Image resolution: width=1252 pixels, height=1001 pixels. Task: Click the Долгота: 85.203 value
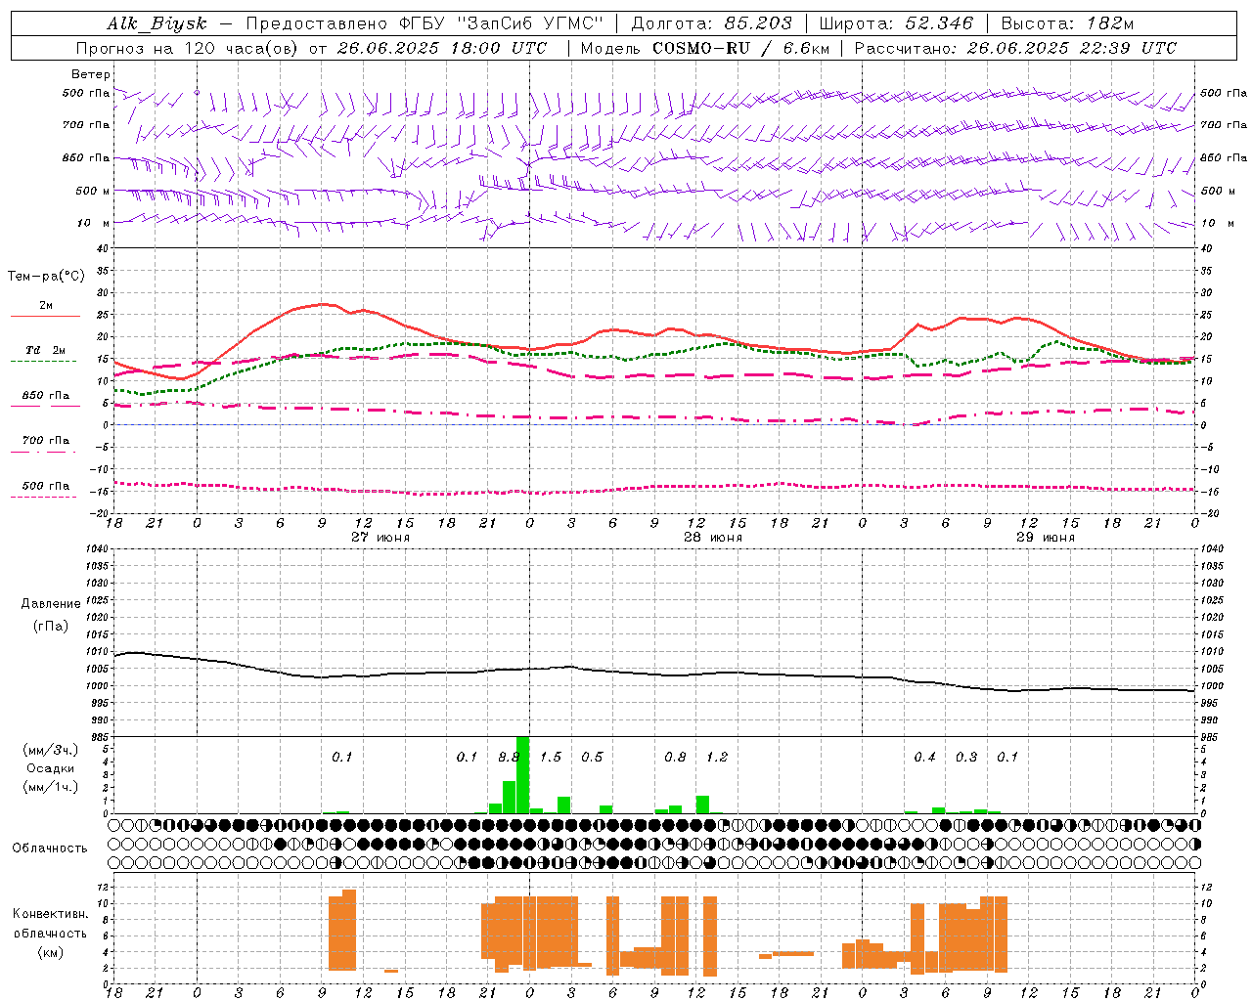711,23
